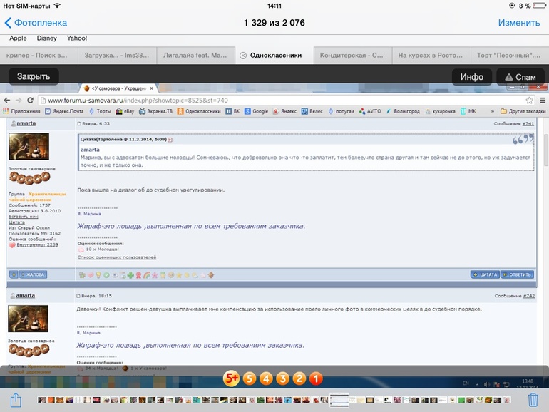This screenshot has width=549, height=412.
Task: Switch to 'Торт "Песочный"' tab
Action: tap(509, 56)
